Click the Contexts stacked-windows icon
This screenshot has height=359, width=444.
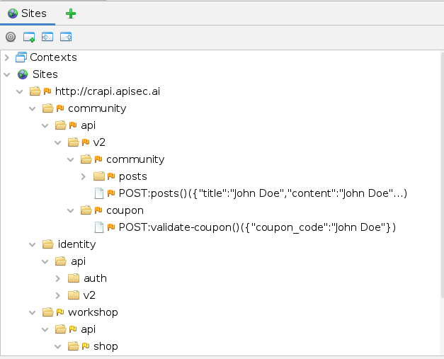(21, 57)
